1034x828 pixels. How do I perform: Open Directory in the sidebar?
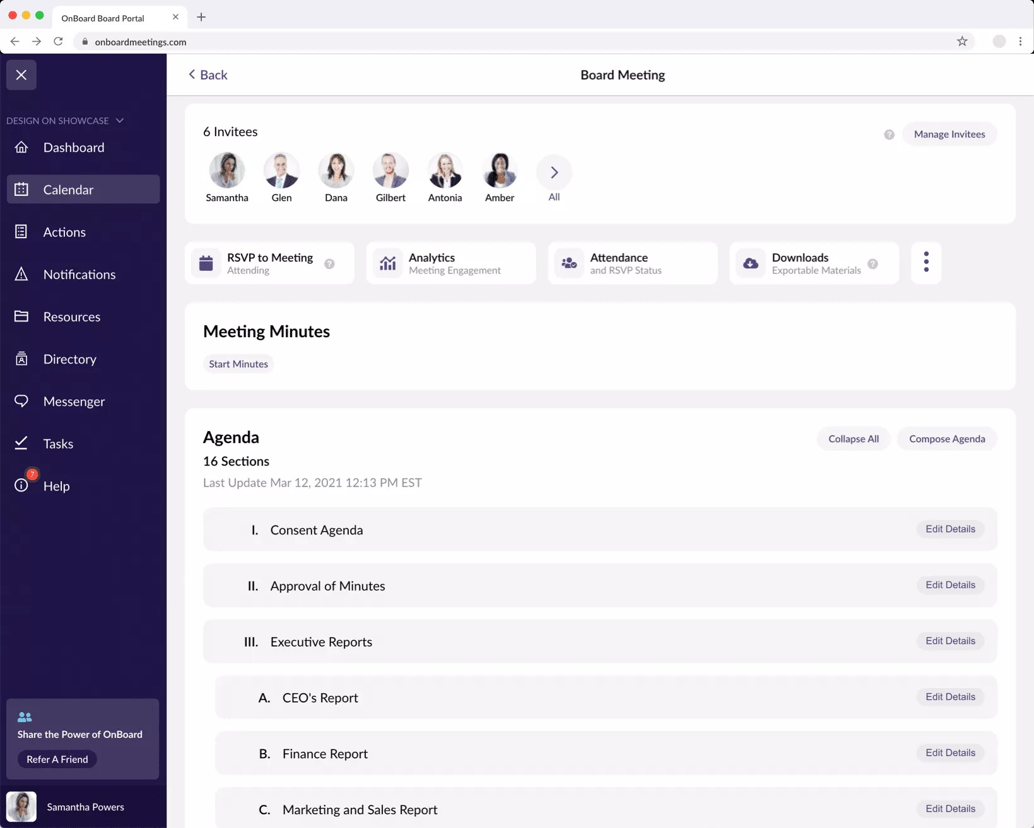[x=83, y=359]
